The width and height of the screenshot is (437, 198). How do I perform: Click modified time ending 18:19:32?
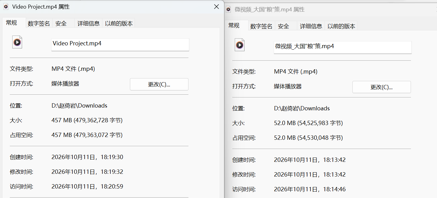tap(87, 172)
